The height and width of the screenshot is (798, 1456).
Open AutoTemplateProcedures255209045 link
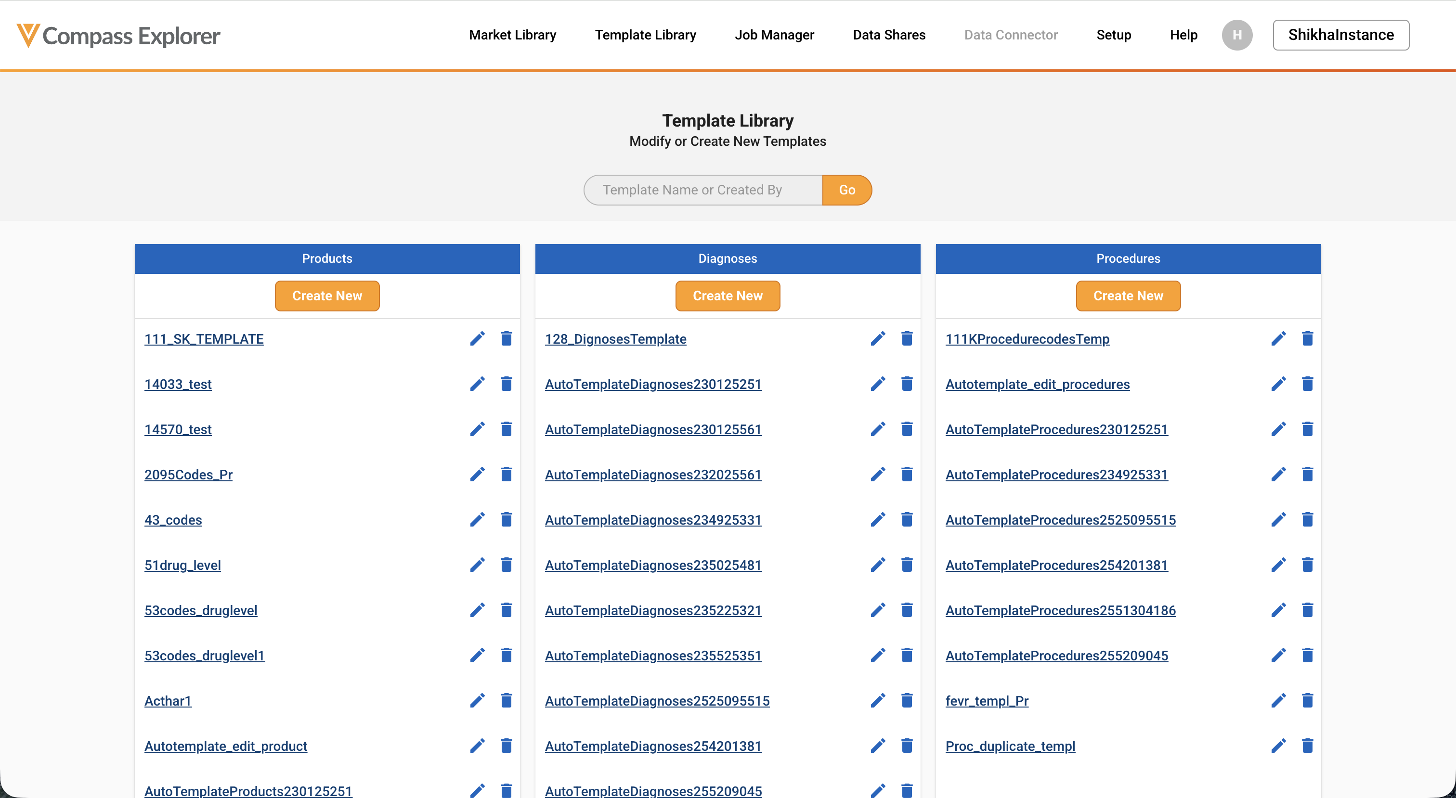pos(1057,656)
